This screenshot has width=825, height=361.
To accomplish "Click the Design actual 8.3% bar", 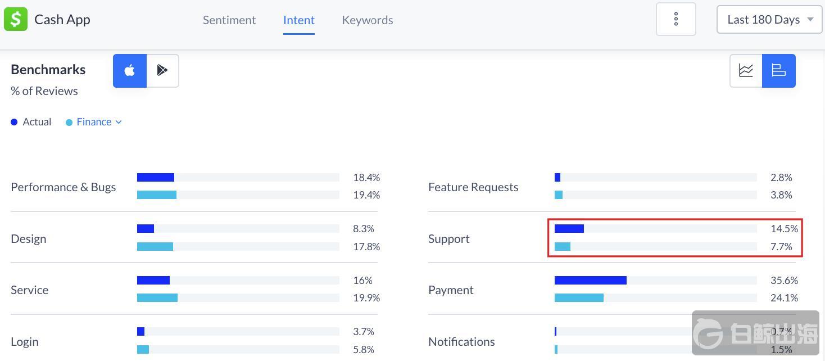I will pos(146,229).
